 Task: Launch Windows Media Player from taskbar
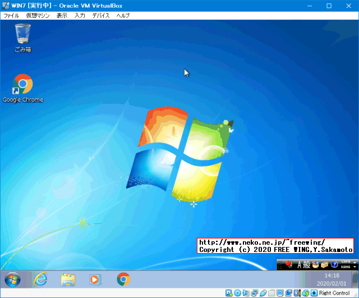click(x=95, y=279)
